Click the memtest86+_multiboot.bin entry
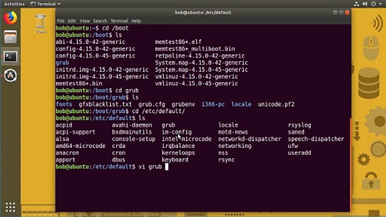386x217 pixels. [x=195, y=49]
